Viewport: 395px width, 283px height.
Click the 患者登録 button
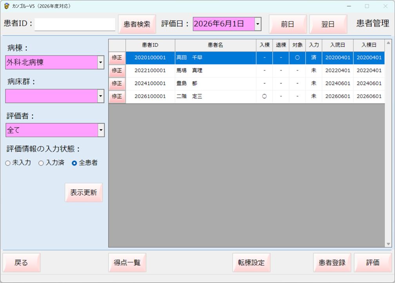coord(332,263)
